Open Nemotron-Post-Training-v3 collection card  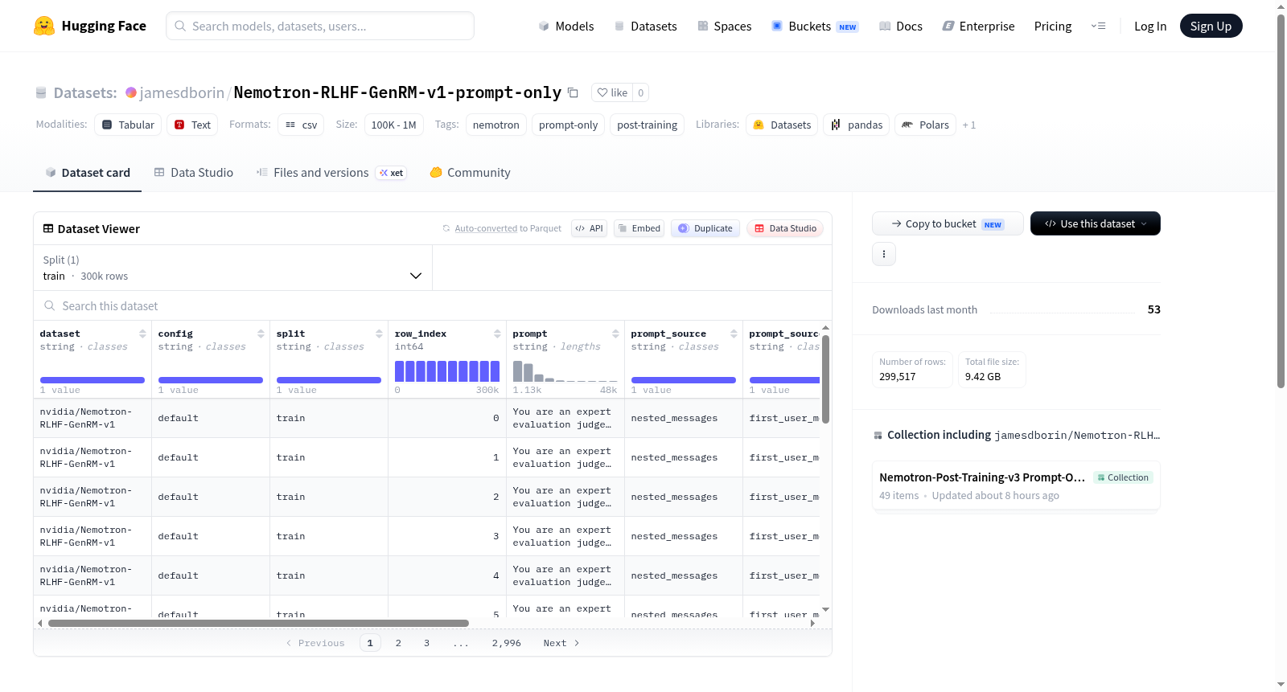(x=1016, y=485)
